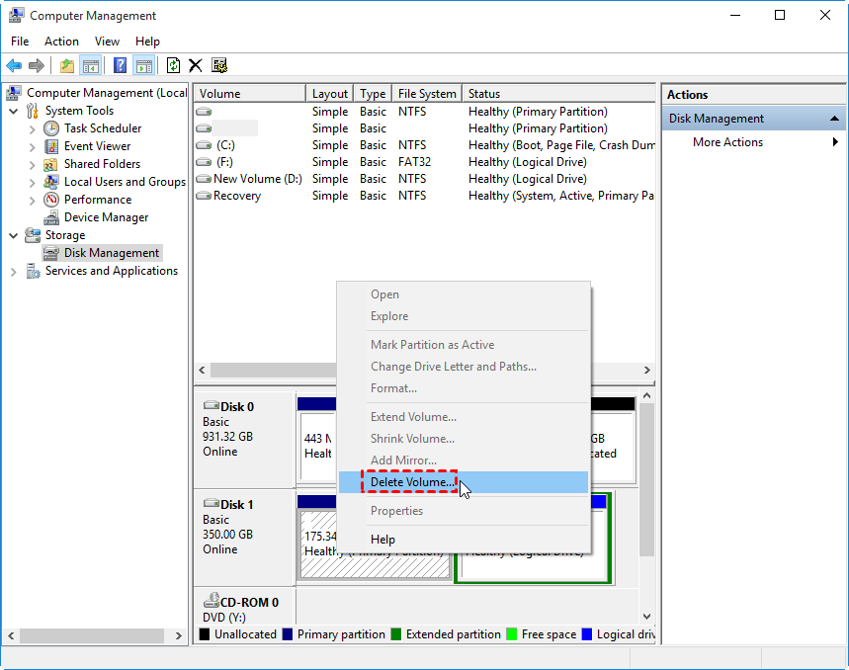
Task: Click the Disk 0 drive icon
Action: click(212, 406)
